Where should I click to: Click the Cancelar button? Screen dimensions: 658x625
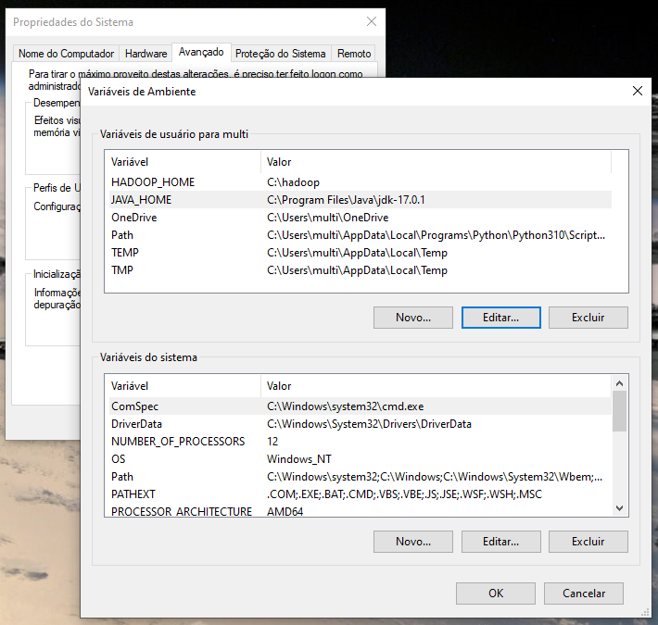point(583,594)
